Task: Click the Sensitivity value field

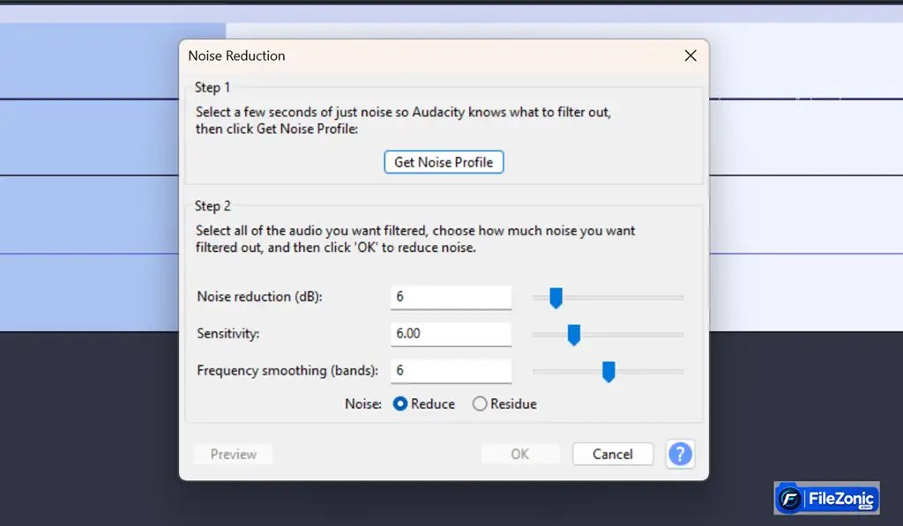Action: (451, 334)
